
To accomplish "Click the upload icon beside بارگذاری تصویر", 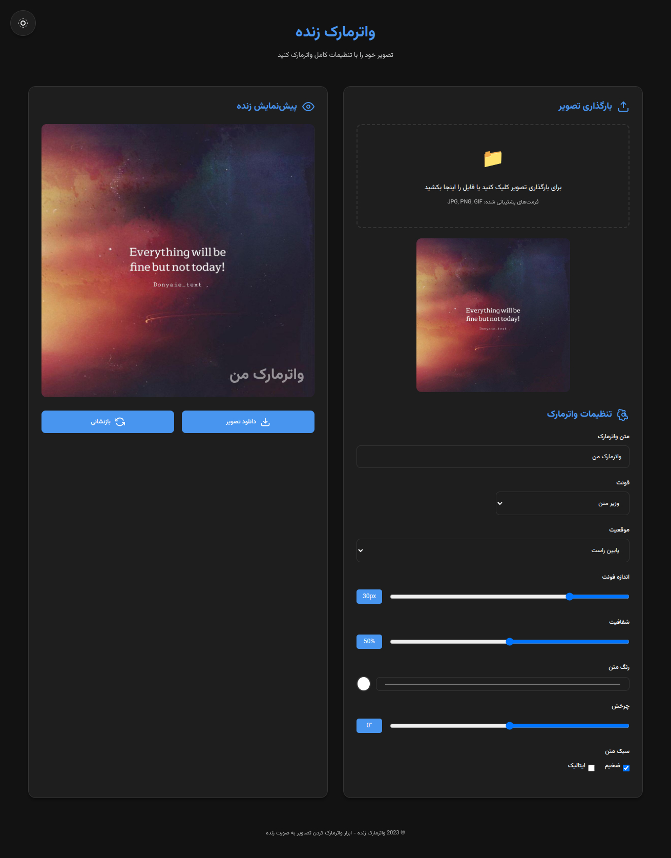I will click(623, 107).
